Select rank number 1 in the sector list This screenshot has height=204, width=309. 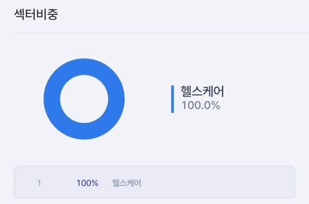click(x=39, y=183)
